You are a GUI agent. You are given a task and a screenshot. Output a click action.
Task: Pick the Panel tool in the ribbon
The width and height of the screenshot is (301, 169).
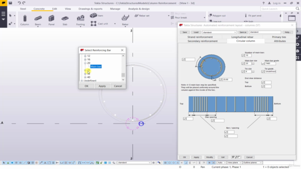click(x=51, y=20)
